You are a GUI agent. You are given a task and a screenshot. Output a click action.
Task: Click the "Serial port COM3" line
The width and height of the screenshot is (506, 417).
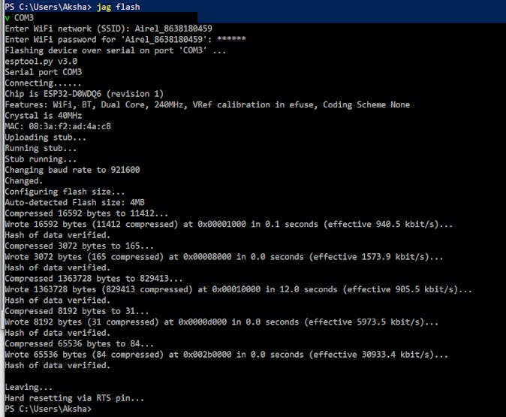(x=43, y=72)
